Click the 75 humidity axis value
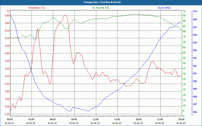This screenshot has height=126, width=202. [184, 37]
